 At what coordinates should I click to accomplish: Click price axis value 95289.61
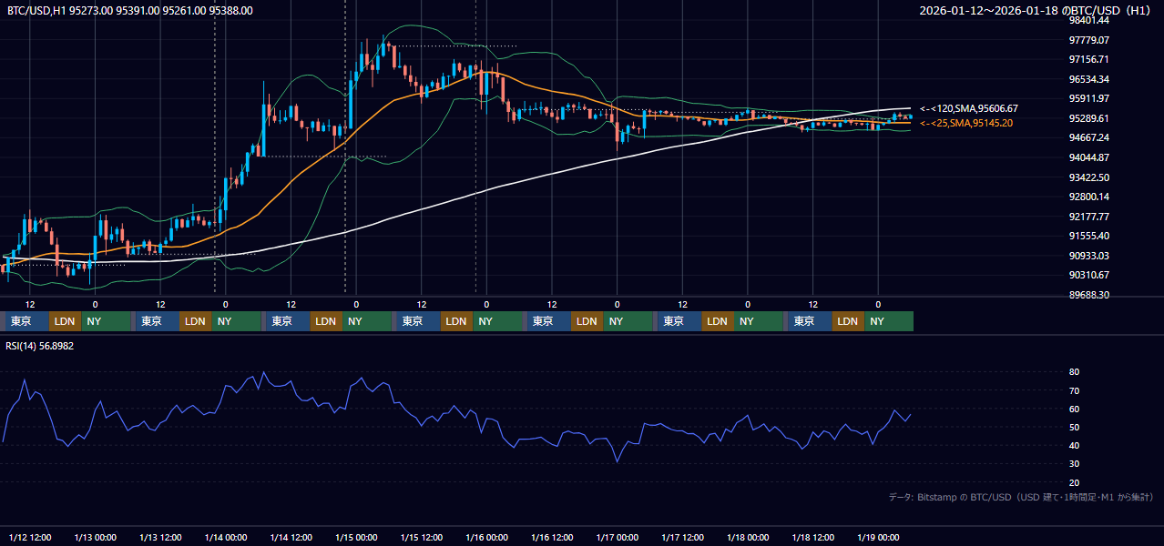pos(1088,118)
